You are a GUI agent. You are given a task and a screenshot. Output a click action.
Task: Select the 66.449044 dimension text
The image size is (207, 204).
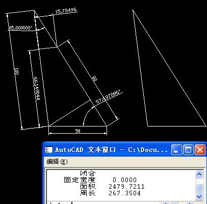click(37, 88)
